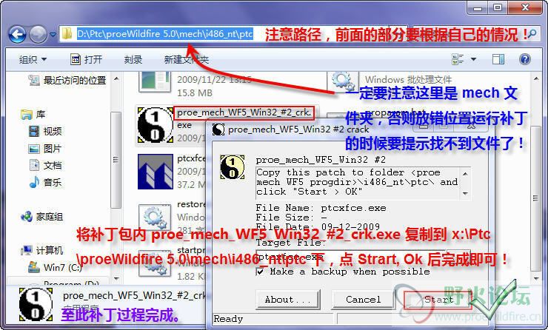
Task: Open the Win7 (C:) drive
Action: tap(62, 268)
